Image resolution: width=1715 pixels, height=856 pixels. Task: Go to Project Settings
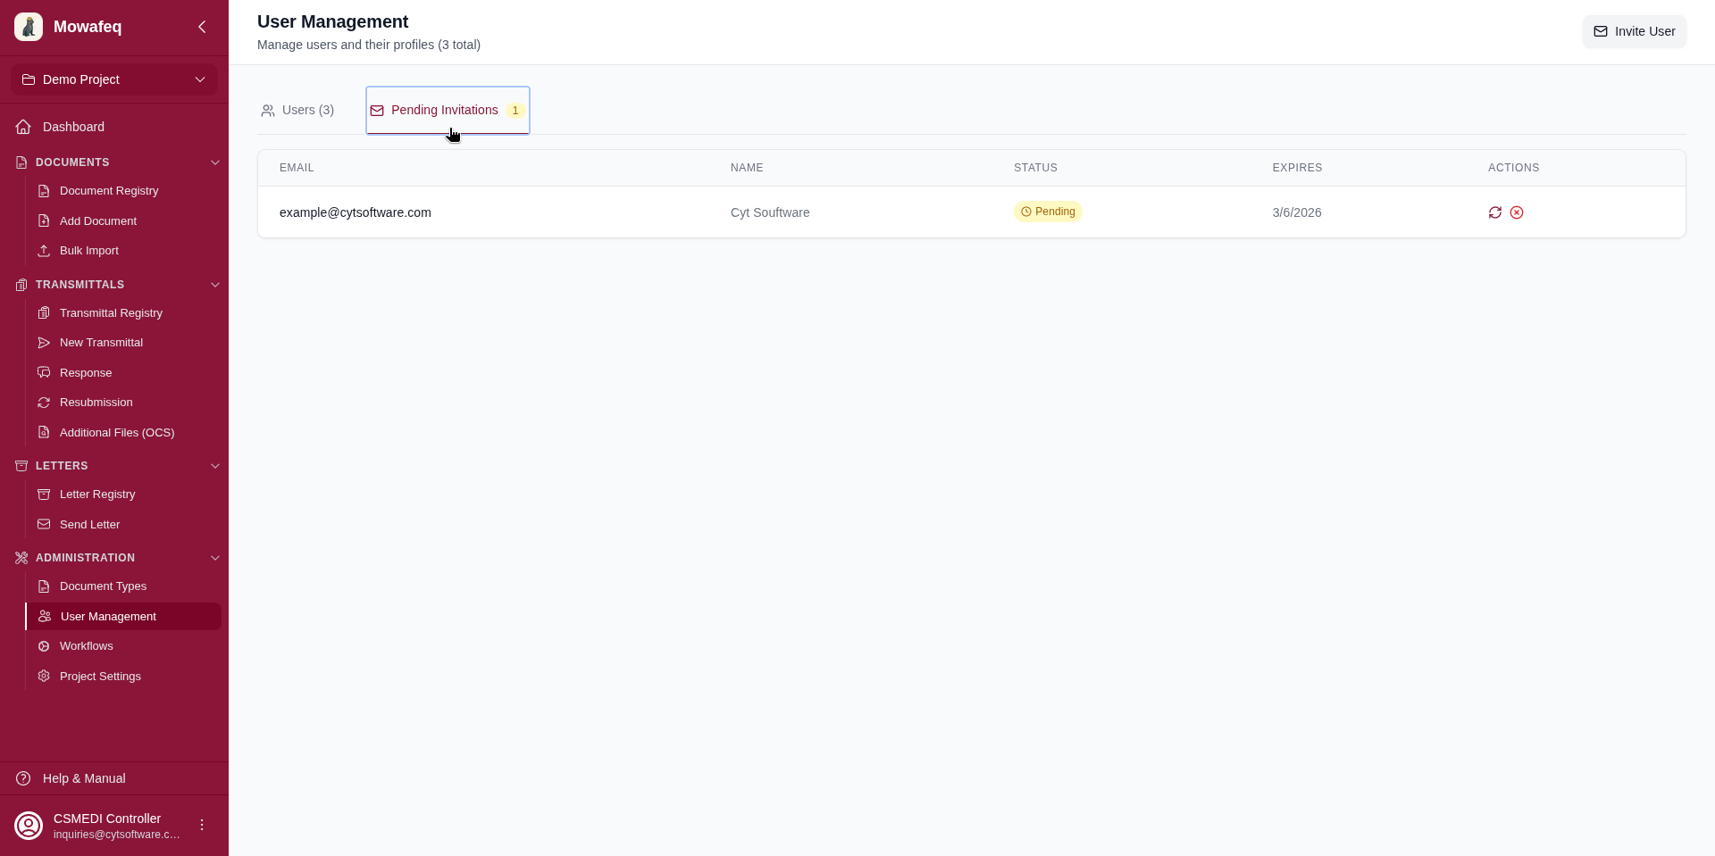tap(100, 676)
